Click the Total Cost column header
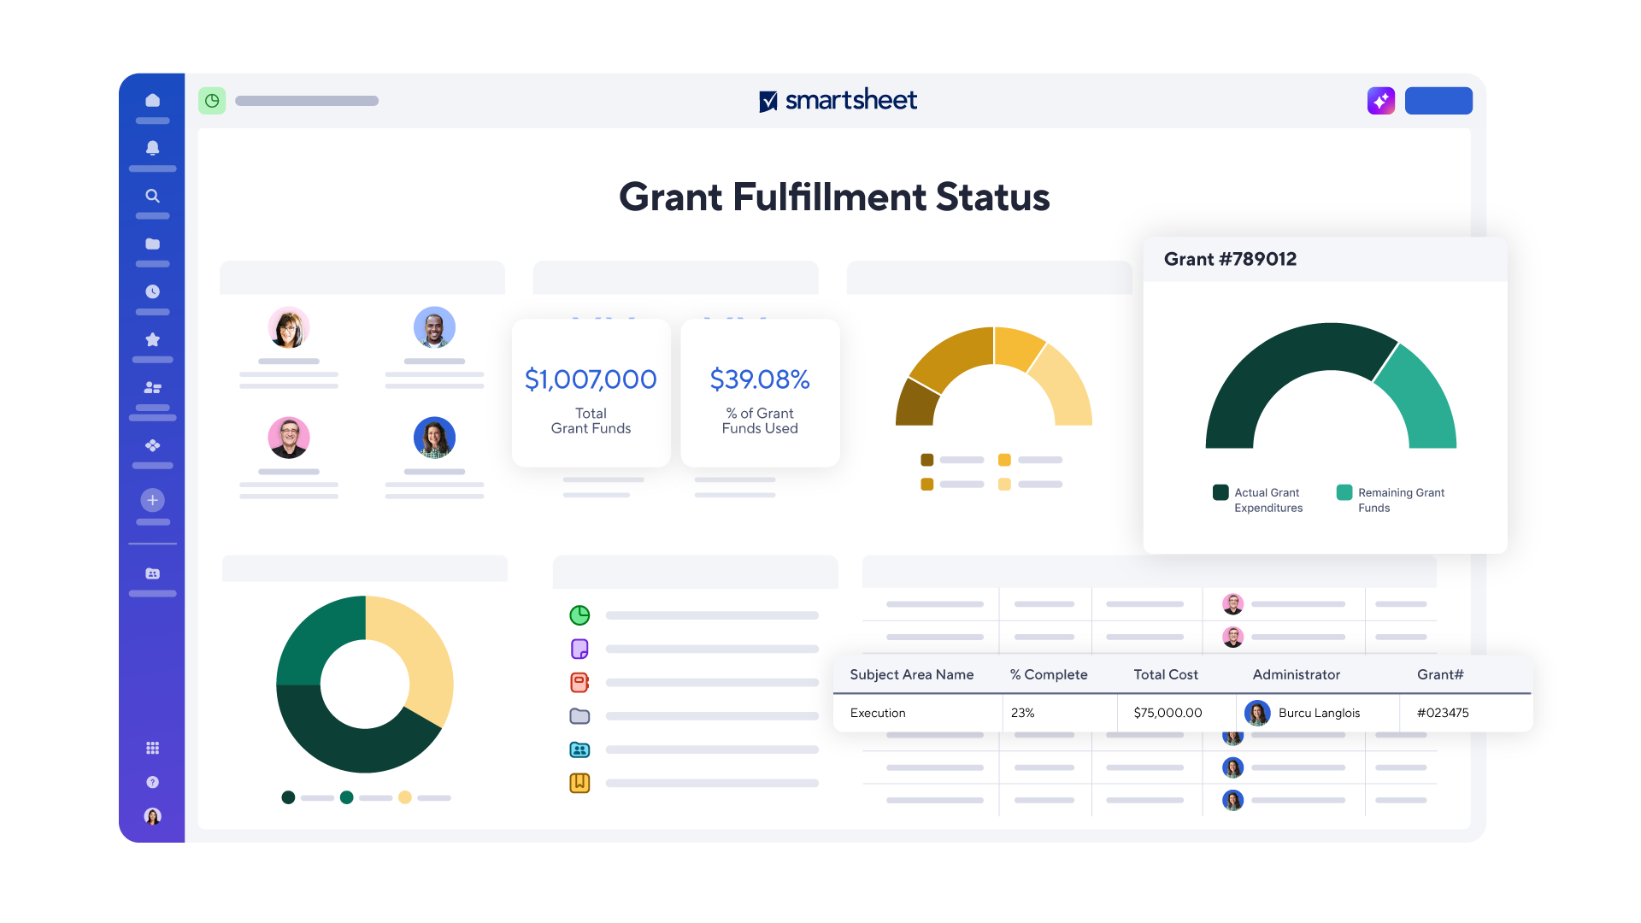 (1166, 674)
